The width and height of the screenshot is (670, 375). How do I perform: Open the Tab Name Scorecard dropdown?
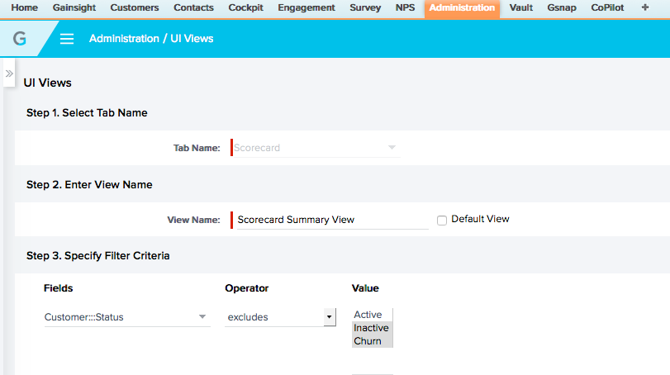(x=316, y=148)
